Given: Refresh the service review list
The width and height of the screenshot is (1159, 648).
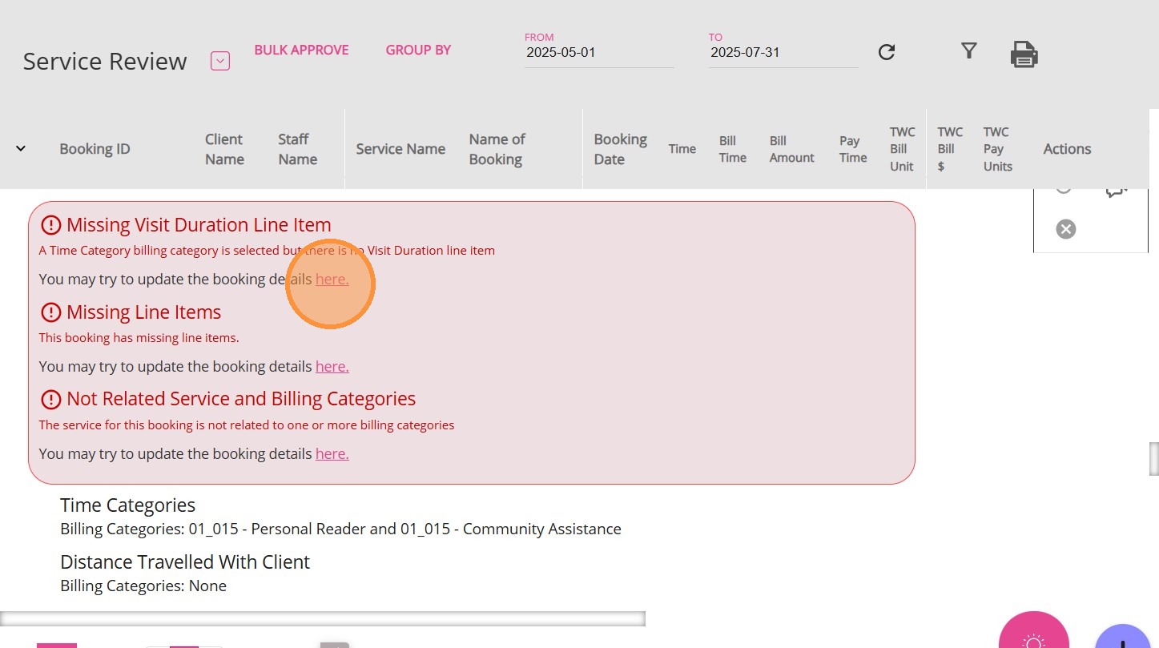Looking at the screenshot, I should pyautogui.click(x=886, y=52).
